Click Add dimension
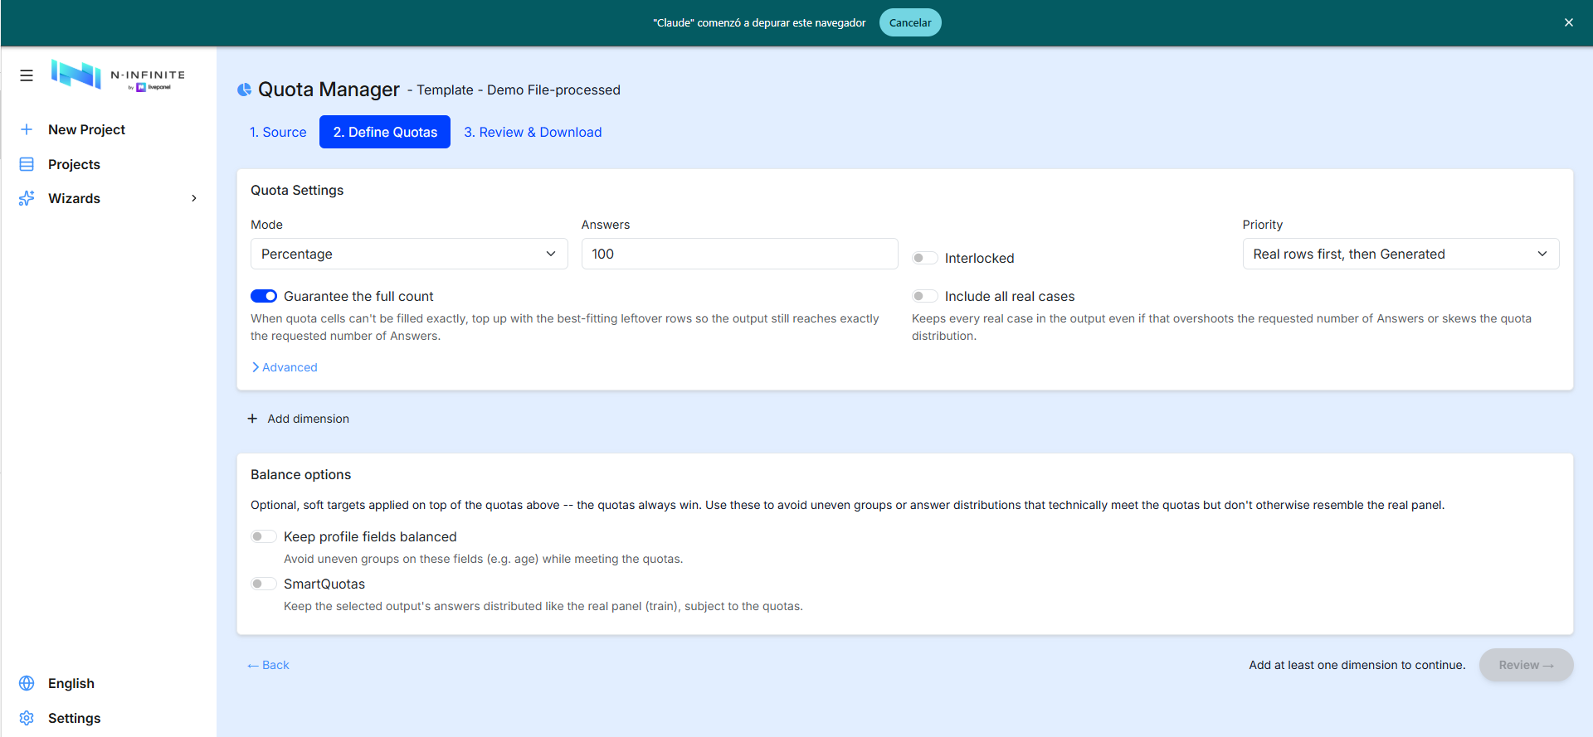Screen dimensions: 1593x737 299,419
